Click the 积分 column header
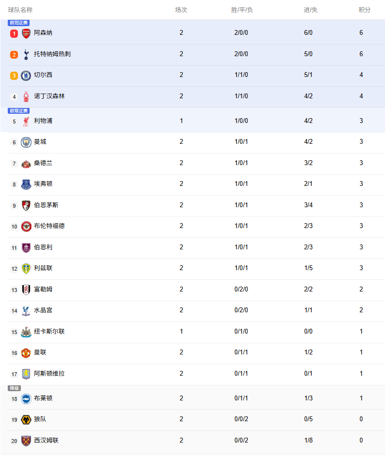 [364, 10]
